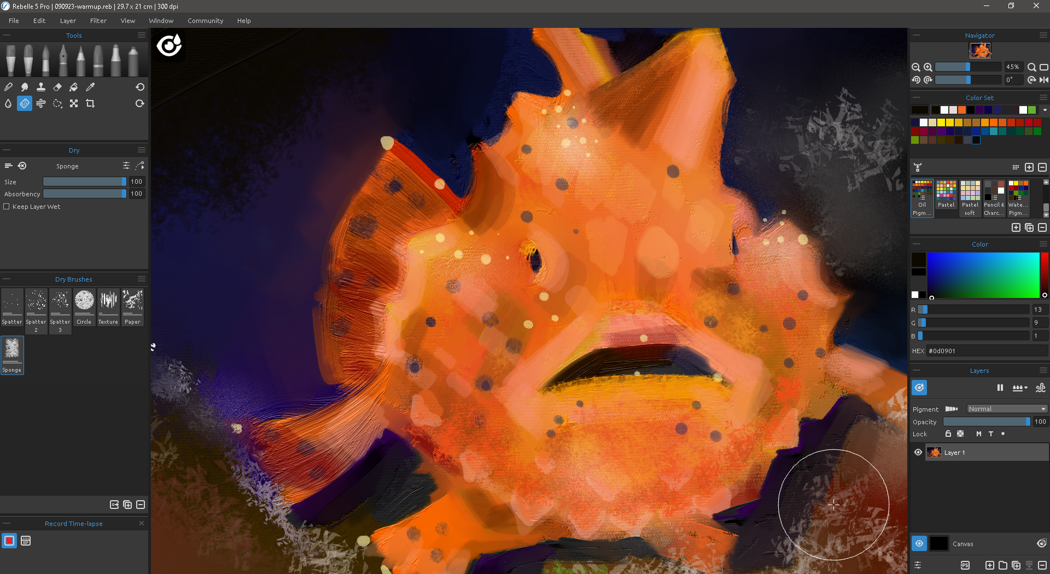Click the Redo arrow in Tools panel
This screenshot has height=574, width=1050.
tap(140, 103)
